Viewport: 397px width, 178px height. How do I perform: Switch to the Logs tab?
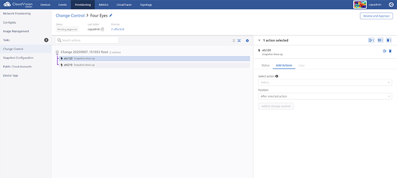[x=301, y=65]
